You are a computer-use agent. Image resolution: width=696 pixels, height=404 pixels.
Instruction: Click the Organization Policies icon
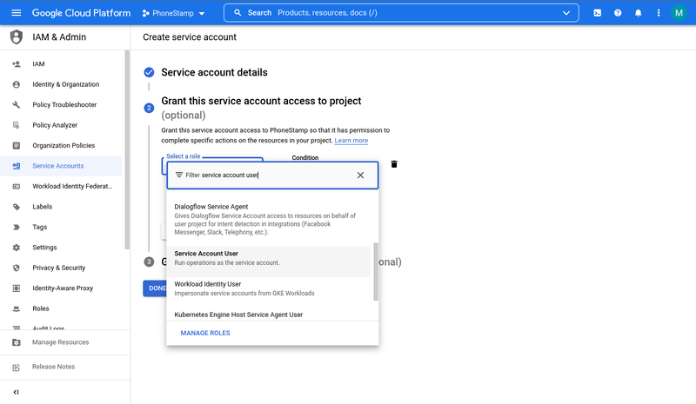tap(17, 145)
